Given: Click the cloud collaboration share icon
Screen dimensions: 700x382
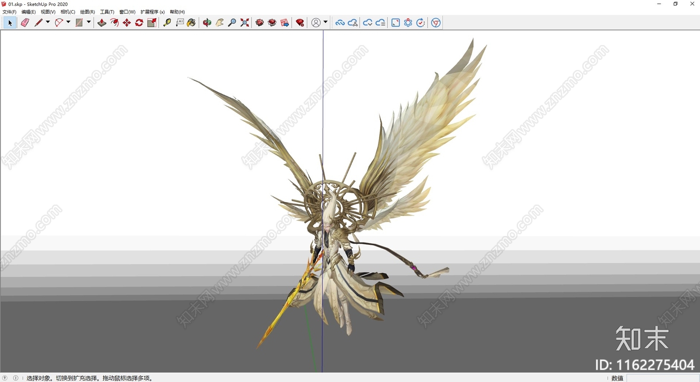Looking at the screenshot, I should tap(353, 23).
